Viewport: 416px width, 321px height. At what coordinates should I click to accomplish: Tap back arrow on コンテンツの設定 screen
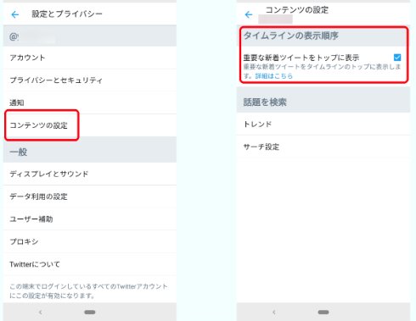249,14
